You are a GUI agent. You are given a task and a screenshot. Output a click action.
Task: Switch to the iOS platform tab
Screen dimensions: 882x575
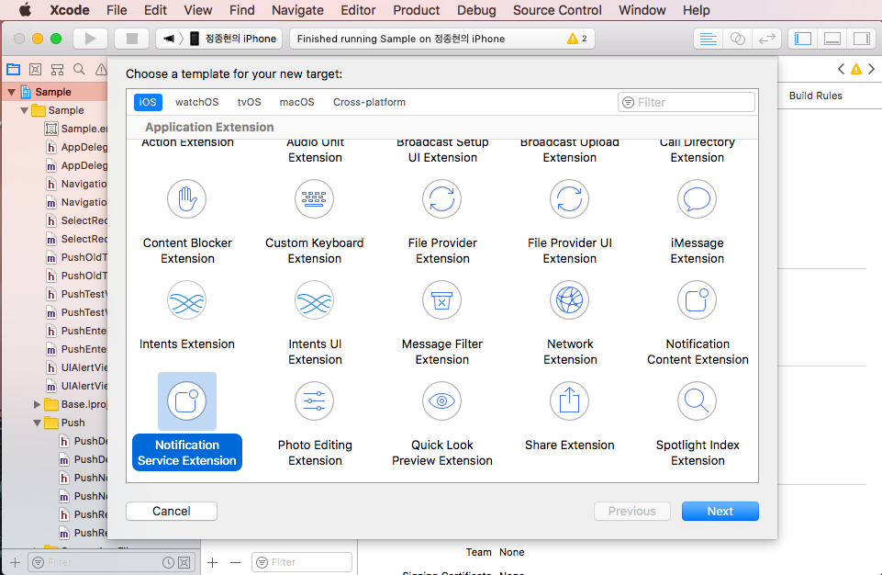pos(148,102)
